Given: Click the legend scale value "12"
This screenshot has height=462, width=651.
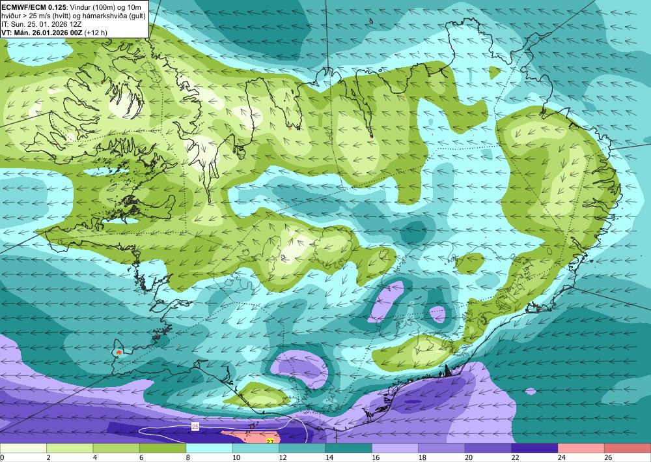Looking at the screenshot, I should [x=283, y=458].
